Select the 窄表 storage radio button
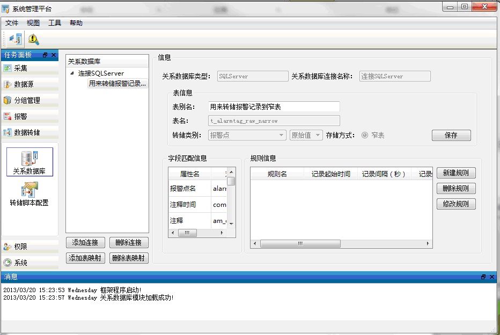 (365, 135)
